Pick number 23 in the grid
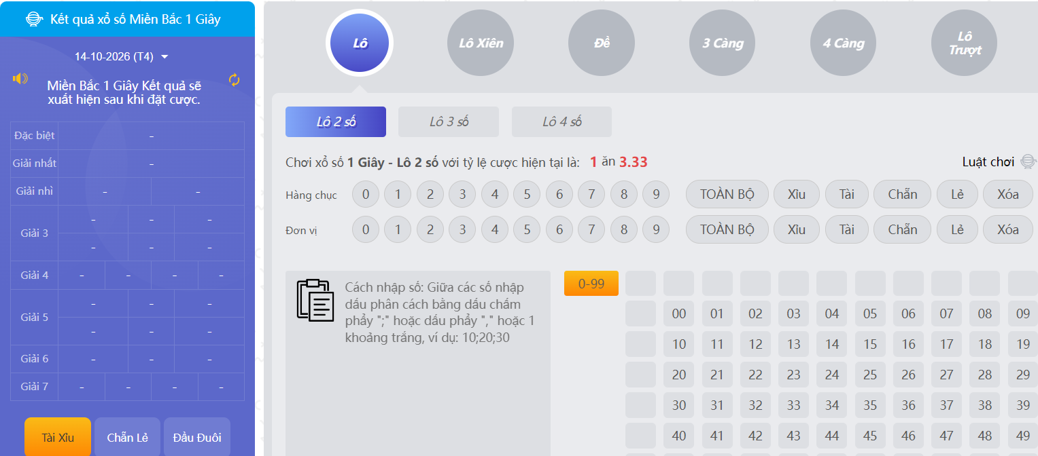This screenshot has width=1038, height=456. (794, 375)
